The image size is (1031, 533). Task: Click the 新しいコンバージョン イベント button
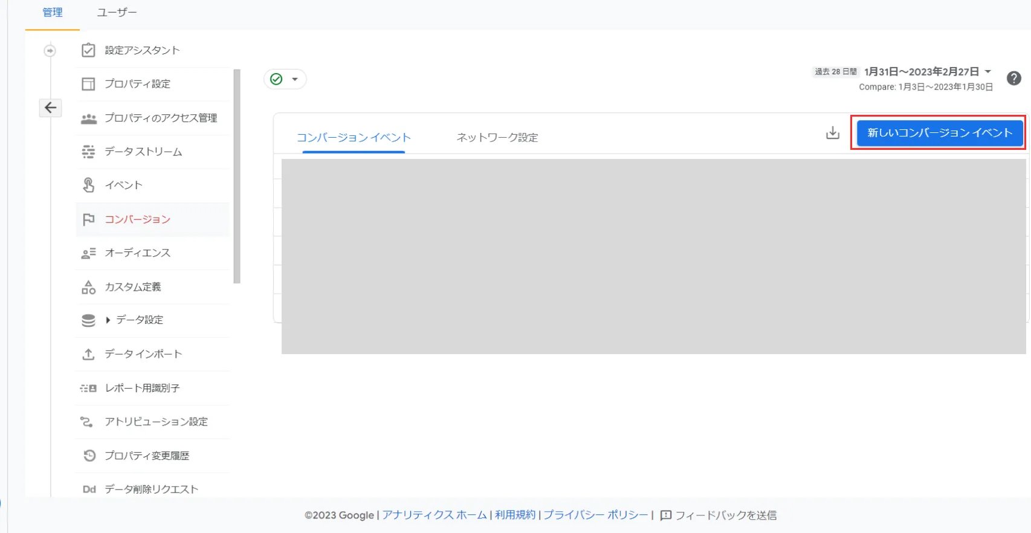[939, 133]
